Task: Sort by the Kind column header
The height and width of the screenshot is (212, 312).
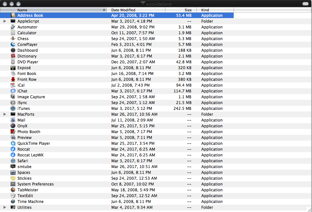Action: point(215,10)
